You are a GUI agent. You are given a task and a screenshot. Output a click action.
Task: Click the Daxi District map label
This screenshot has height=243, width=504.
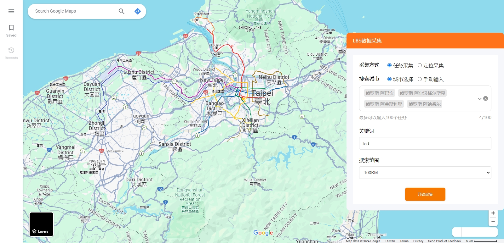pos(139,182)
